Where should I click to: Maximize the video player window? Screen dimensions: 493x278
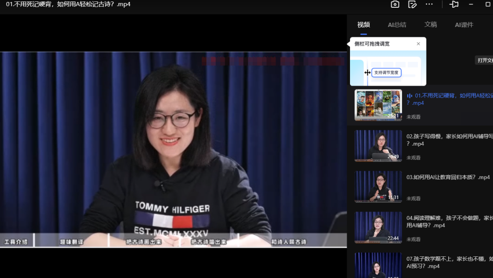pyautogui.click(x=488, y=4)
